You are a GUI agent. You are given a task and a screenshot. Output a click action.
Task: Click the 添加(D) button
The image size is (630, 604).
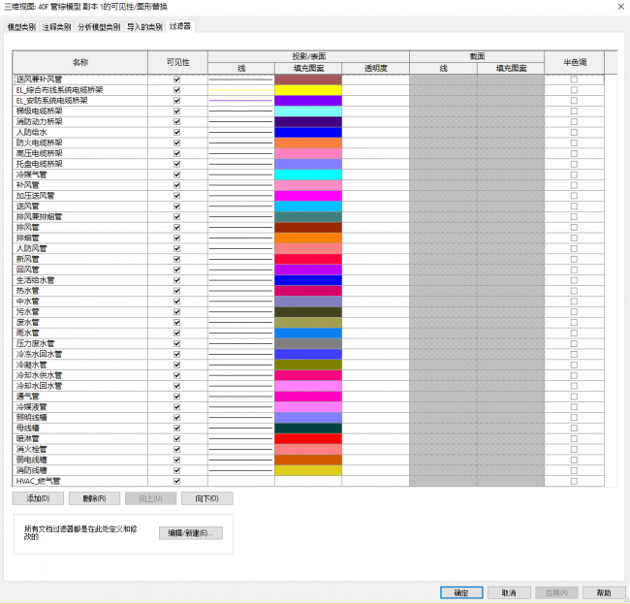[39, 498]
